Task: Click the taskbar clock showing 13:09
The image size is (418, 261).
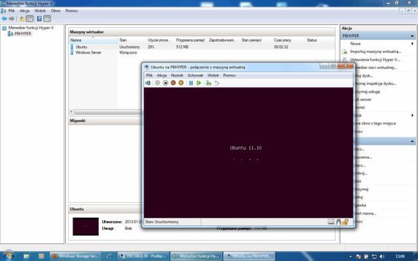Action: [x=400, y=256]
